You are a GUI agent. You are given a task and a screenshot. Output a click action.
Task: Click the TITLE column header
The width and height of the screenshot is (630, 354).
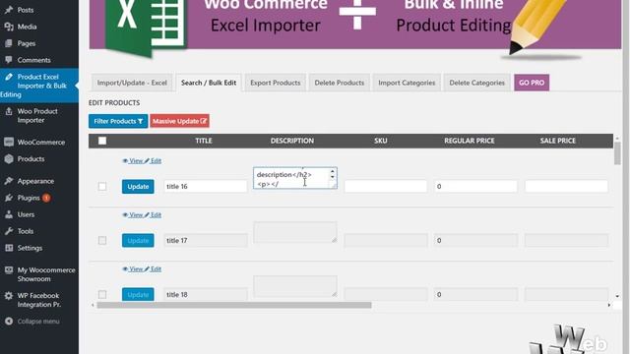pos(204,141)
